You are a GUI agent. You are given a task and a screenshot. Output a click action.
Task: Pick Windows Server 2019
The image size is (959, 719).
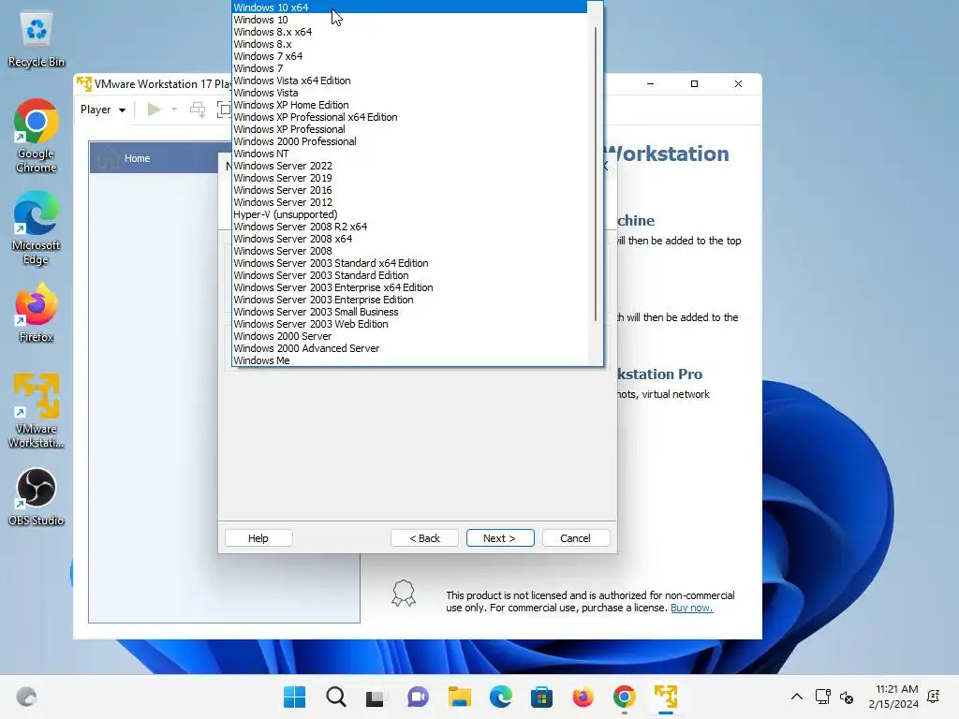(409, 178)
